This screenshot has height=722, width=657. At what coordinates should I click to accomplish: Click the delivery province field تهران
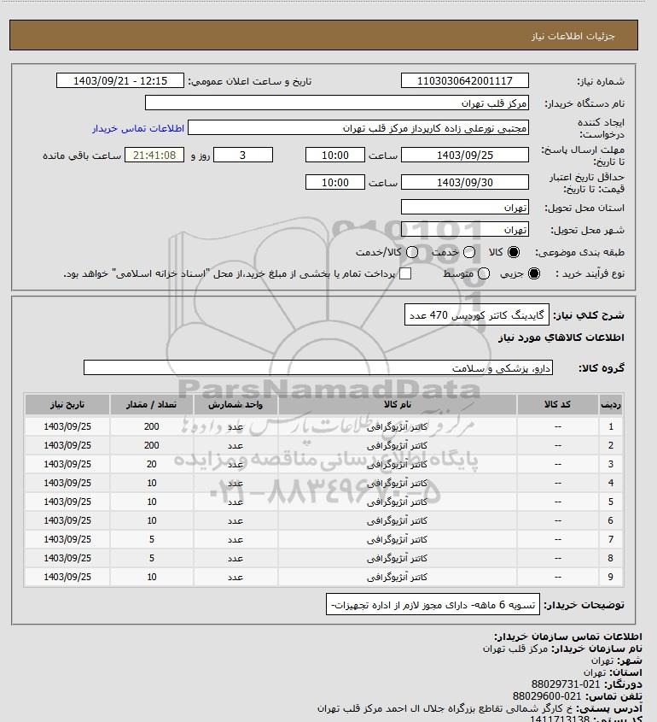pos(465,208)
